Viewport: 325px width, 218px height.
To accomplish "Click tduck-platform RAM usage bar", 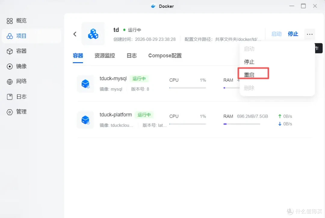I will [x=242, y=124].
